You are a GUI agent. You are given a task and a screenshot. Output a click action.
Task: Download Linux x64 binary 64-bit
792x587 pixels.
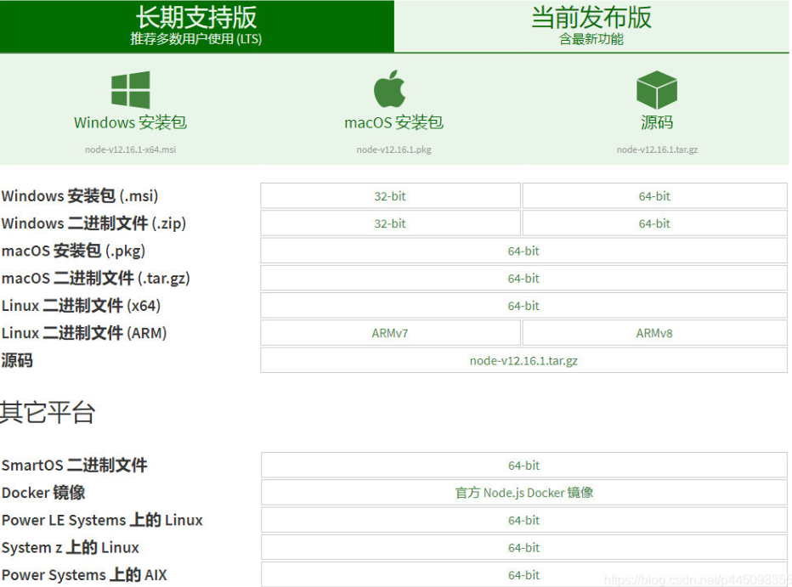pos(523,306)
